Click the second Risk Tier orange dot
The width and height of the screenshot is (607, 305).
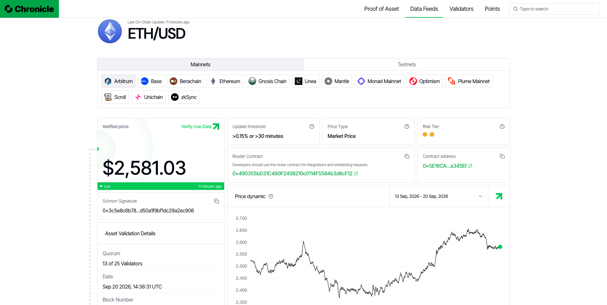click(432, 134)
